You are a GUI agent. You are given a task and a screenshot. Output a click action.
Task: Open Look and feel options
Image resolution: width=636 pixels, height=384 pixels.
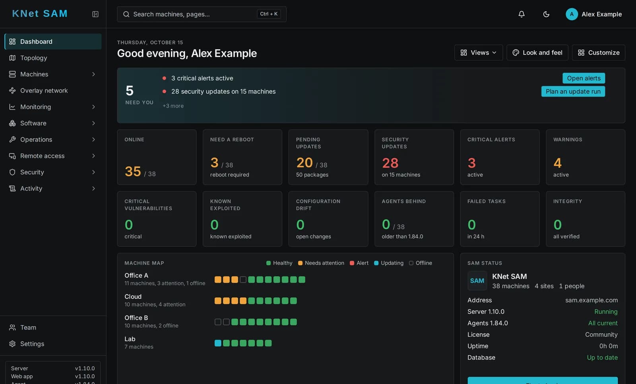coord(537,52)
